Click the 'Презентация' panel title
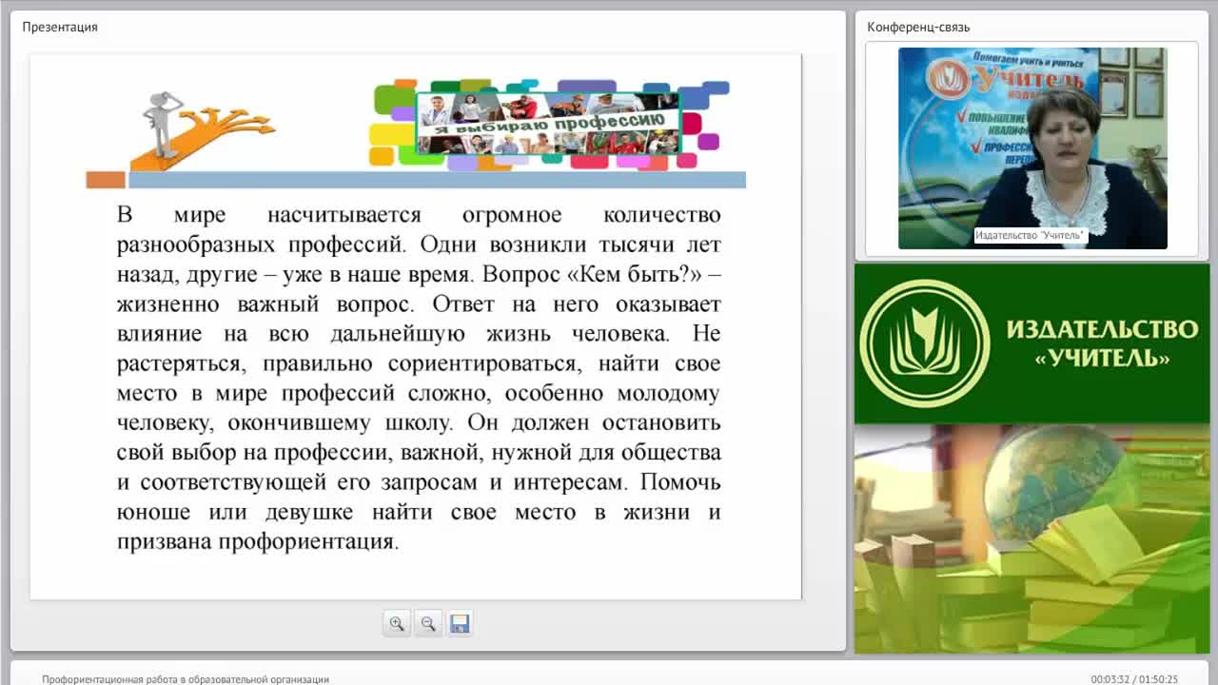 pyautogui.click(x=60, y=28)
